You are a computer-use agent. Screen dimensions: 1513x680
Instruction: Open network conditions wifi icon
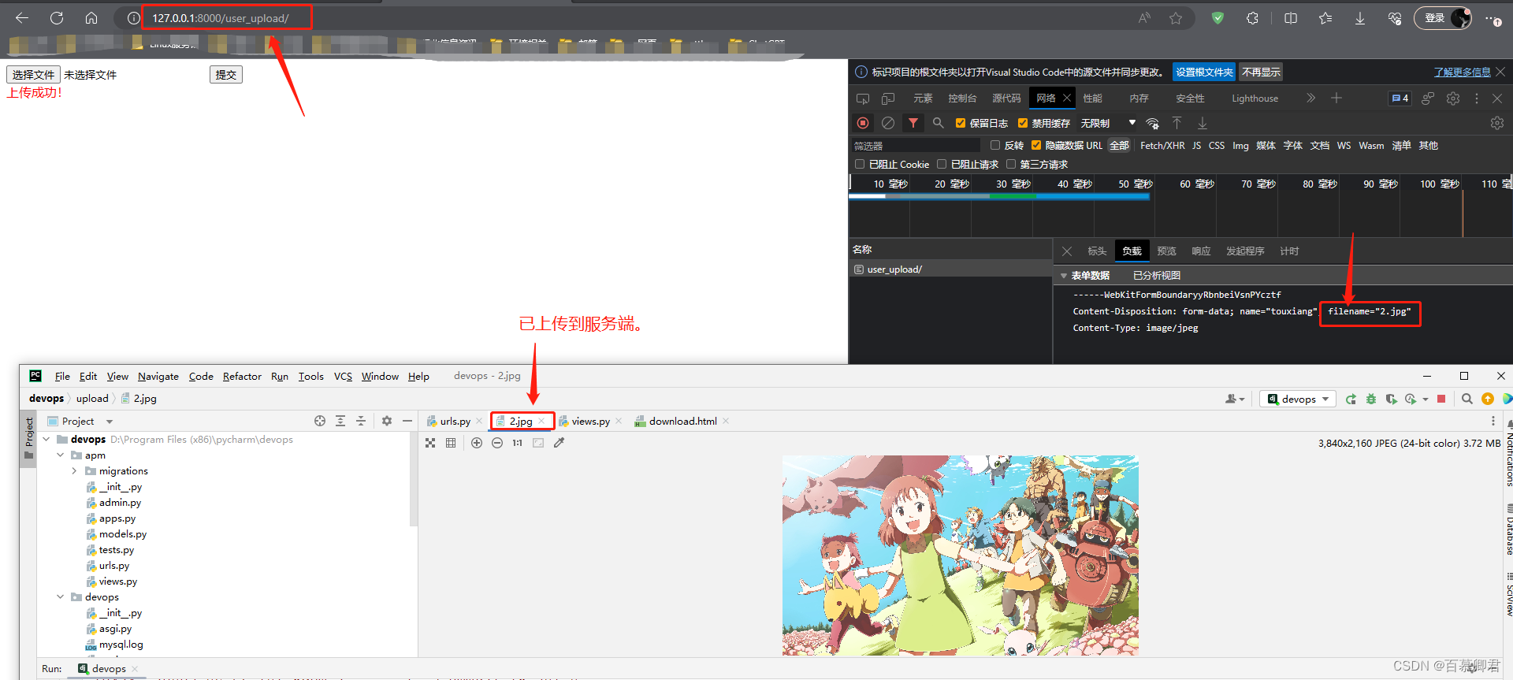1152,123
